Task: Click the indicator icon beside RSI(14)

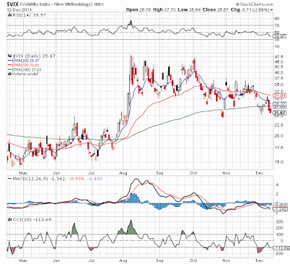Action: [9, 15]
